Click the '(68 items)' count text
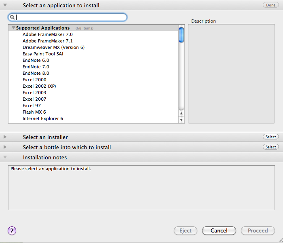Screen dimensions: 283x243 coord(84,28)
